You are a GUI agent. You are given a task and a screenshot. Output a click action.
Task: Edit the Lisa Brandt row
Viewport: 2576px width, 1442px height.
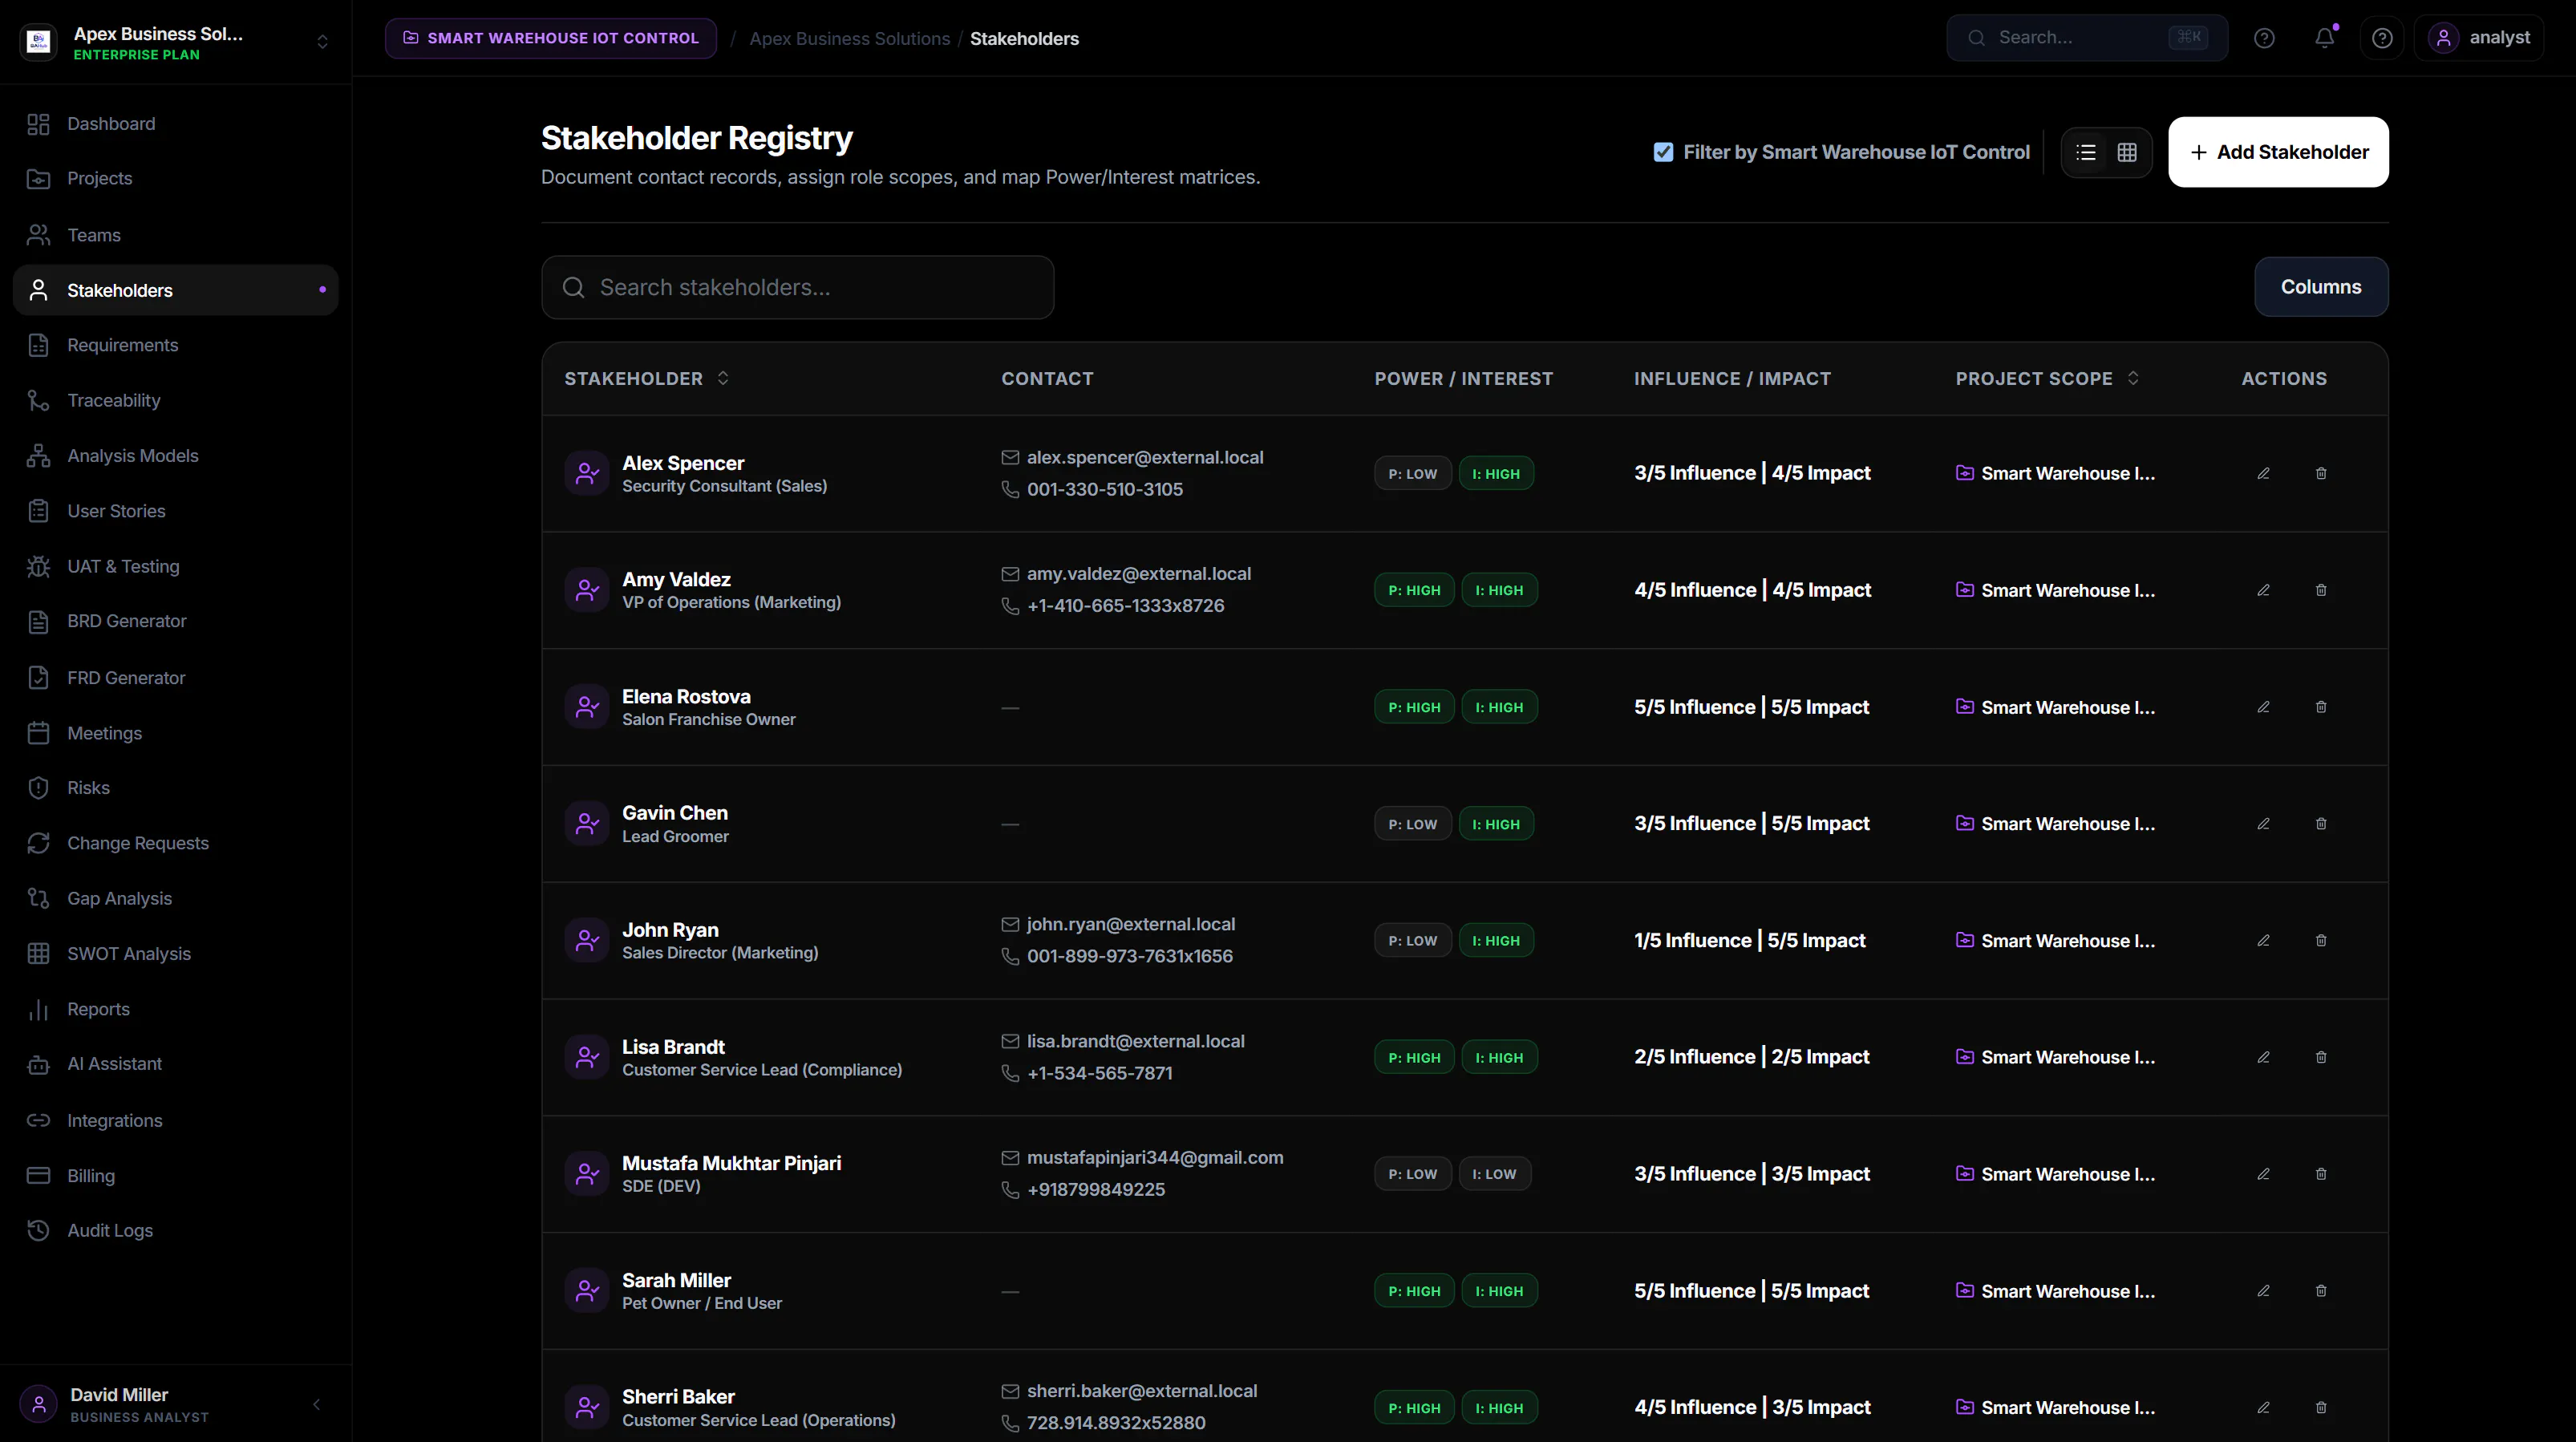click(2263, 1057)
